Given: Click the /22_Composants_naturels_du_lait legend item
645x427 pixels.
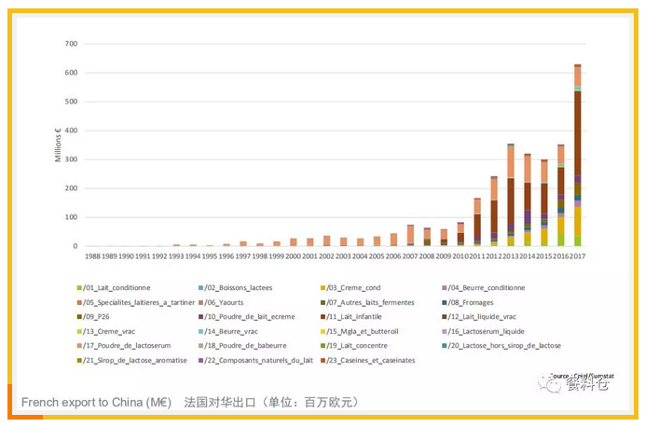Looking at the screenshot, I should pyautogui.click(x=250, y=360).
